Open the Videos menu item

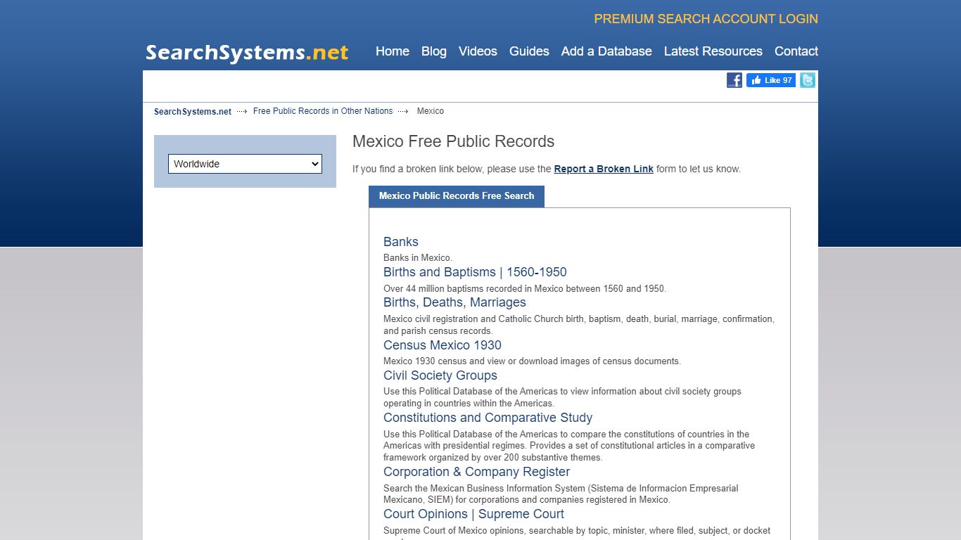(478, 51)
